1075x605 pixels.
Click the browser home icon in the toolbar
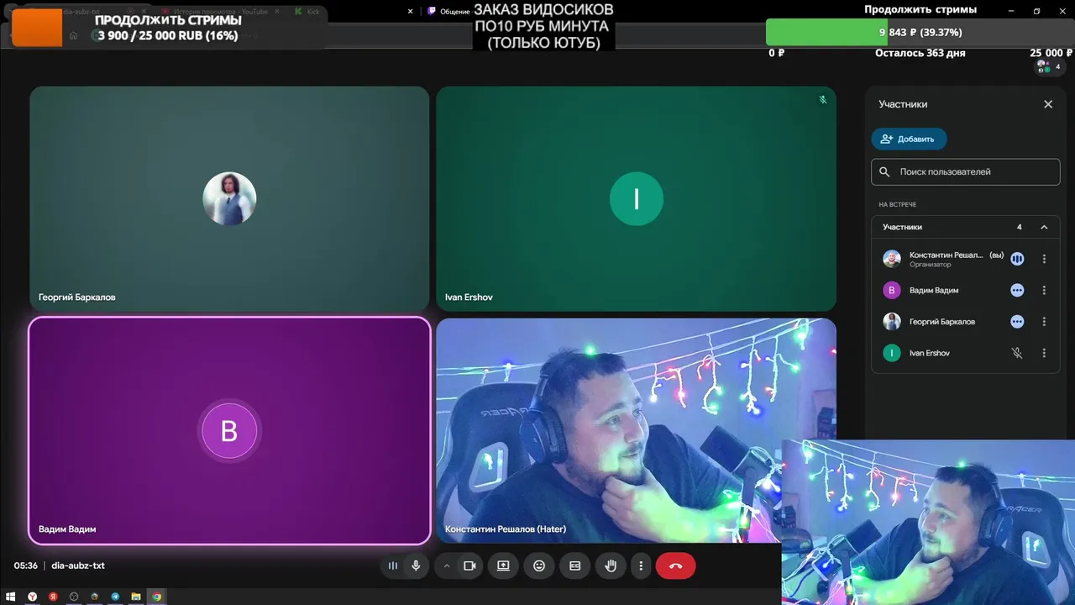coord(74,35)
